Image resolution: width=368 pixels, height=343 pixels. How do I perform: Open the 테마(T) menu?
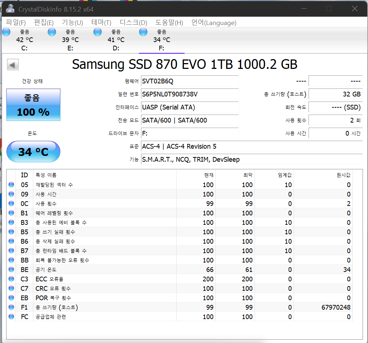click(x=101, y=23)
